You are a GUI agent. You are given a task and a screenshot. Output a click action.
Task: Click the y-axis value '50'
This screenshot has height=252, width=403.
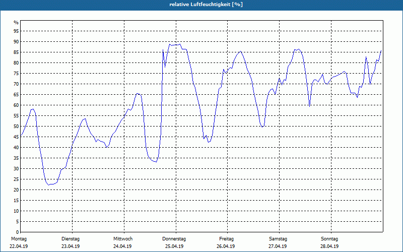click(16, 127)
